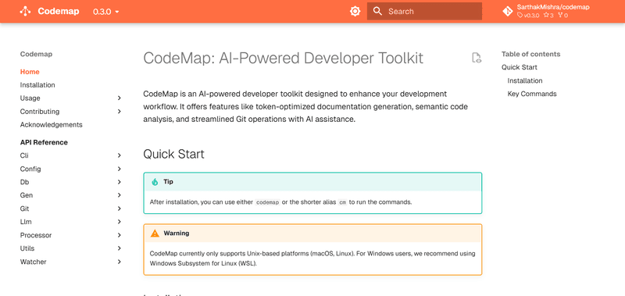Expand the Usage section chevron
The height and width of the screenshot is (296, 625).
120,98
